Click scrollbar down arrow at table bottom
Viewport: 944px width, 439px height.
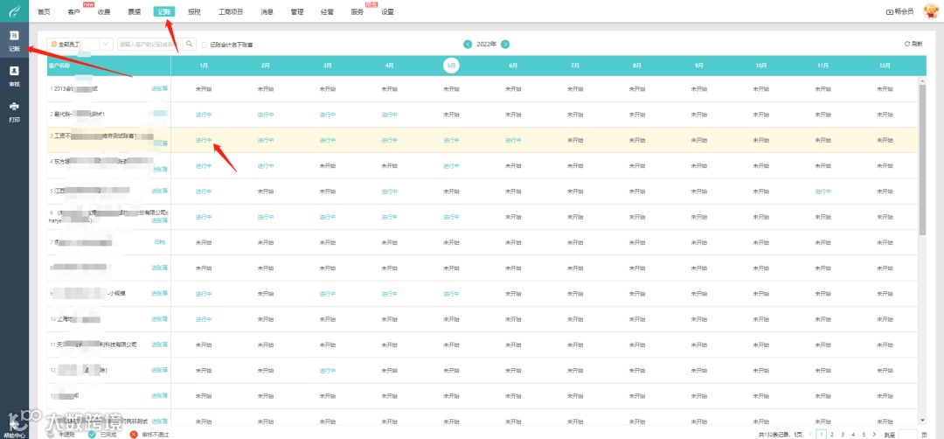pyautogui.click(x=923, y=420)
